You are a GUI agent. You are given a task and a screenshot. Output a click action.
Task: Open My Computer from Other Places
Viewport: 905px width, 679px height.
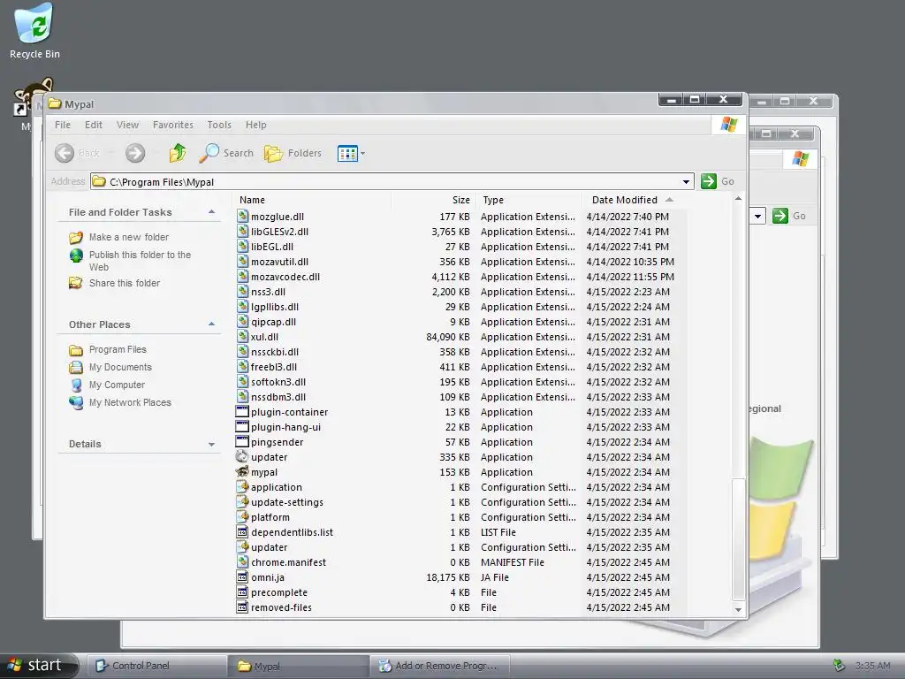click(117, 385)
